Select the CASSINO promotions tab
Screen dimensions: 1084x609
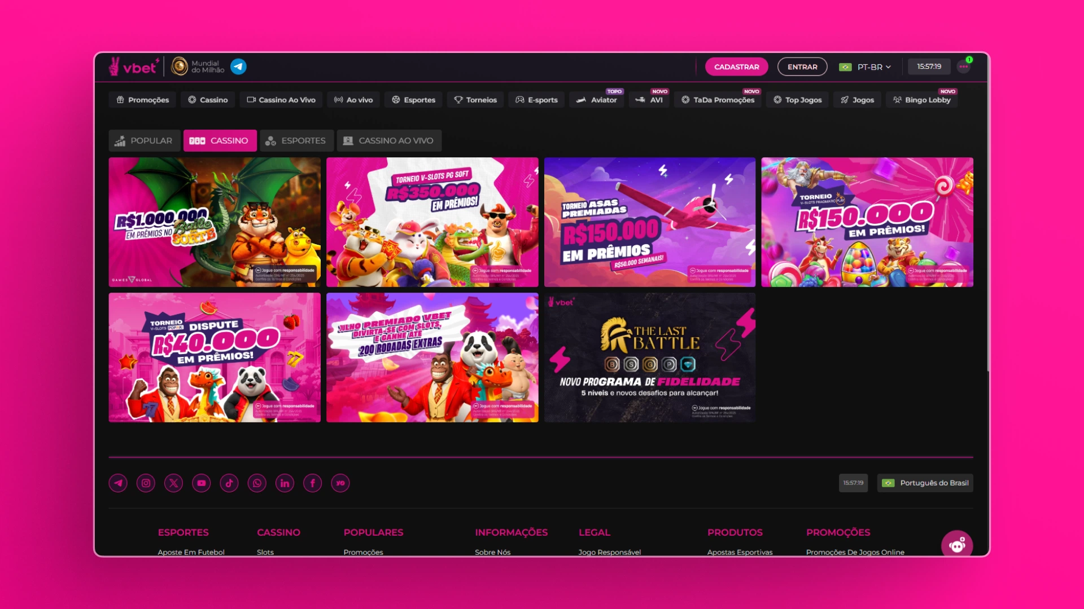point(220,140)
